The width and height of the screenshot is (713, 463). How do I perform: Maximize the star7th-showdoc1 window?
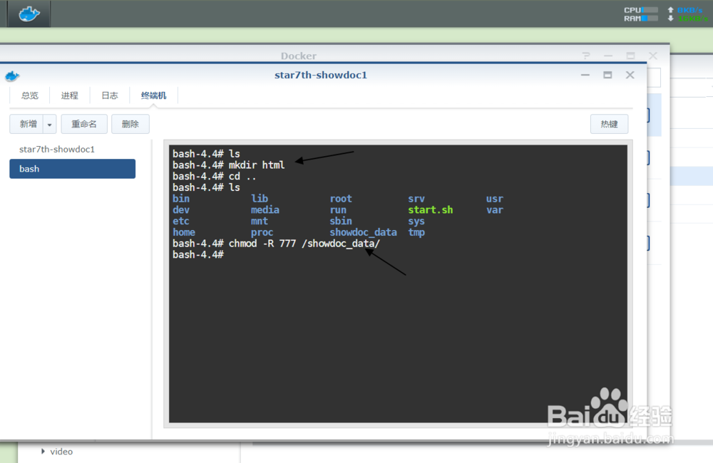point(607,75)
